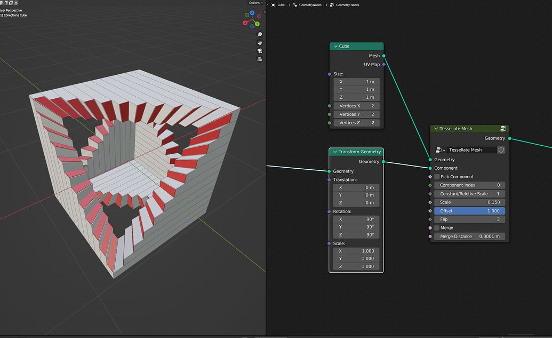Click the Rotation Y 90° field
This screenshot has width=552, height=338.
click(356, 227)
